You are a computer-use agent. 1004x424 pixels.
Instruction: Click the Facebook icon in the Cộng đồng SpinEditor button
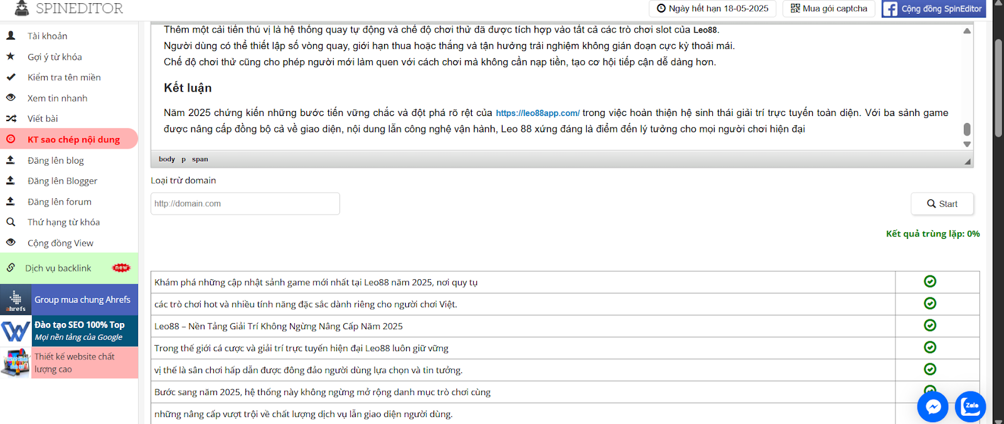[x=890, y=9]
